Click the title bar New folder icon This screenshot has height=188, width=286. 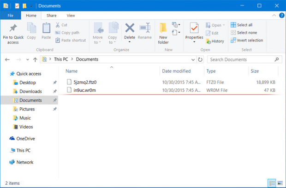click(24, 6)
